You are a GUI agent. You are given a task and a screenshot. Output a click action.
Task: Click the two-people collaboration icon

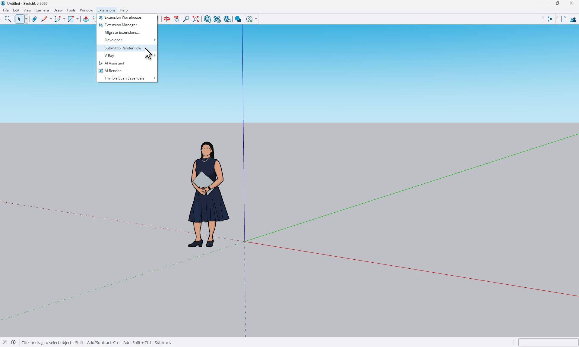click(x=574, y=20)
